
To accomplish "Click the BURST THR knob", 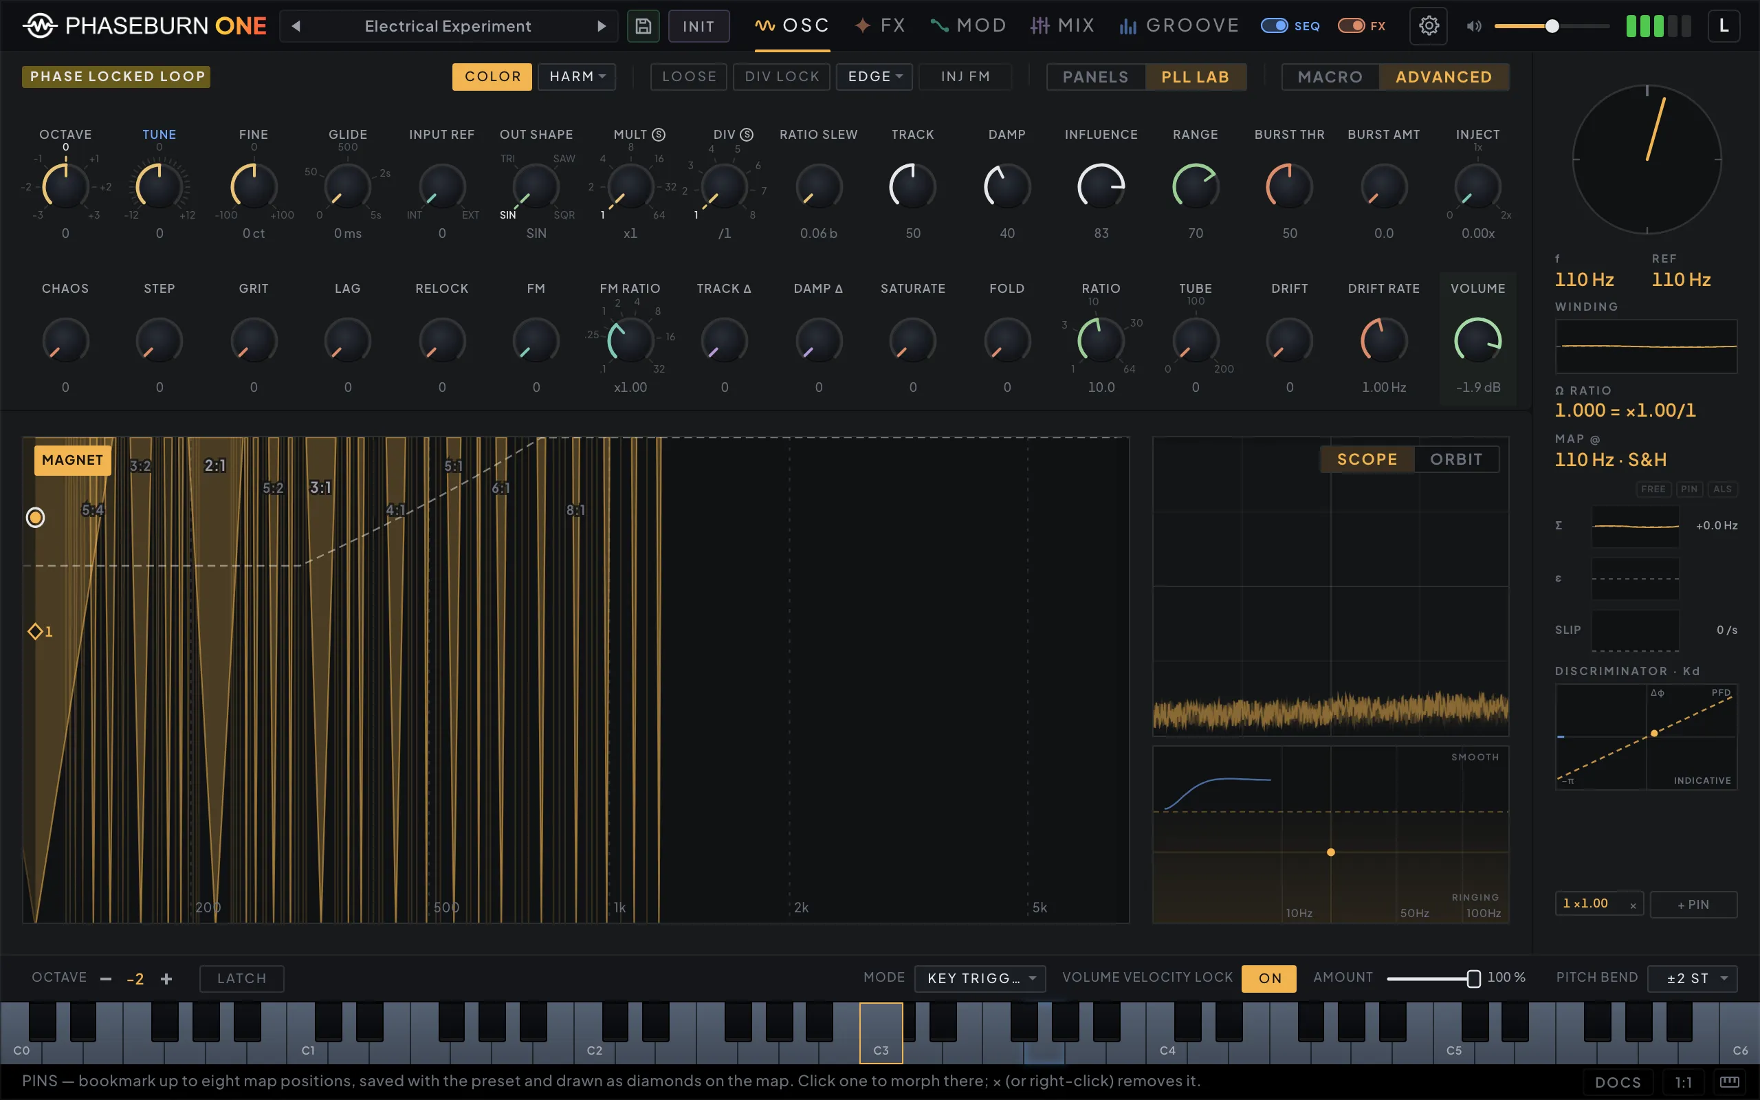I will (x=1290, y=186).
